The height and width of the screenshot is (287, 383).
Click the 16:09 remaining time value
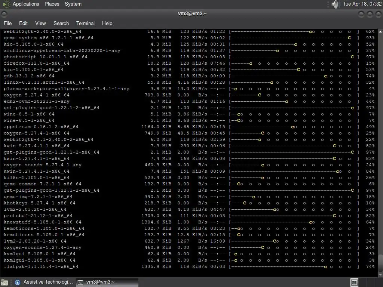pyautogui.click(x=218, y=241)
